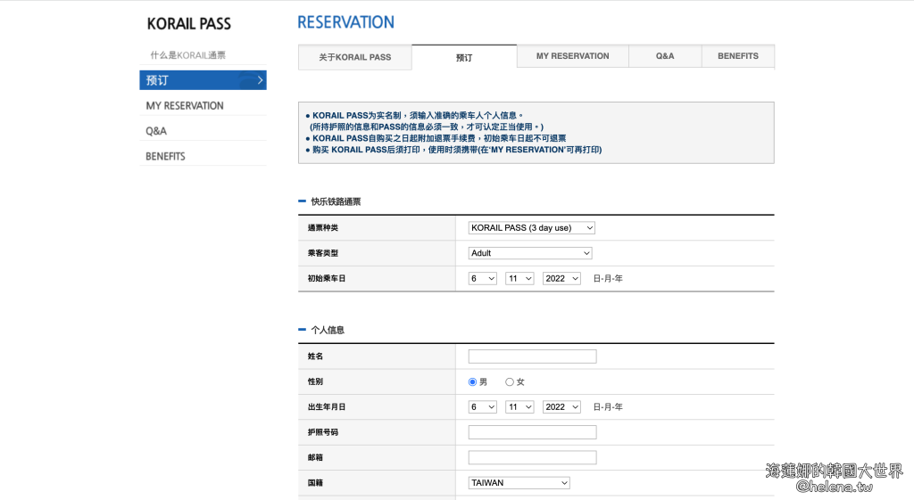Switch to the 关于KORAIL PASS tab
914x500 pixels.
354,57
